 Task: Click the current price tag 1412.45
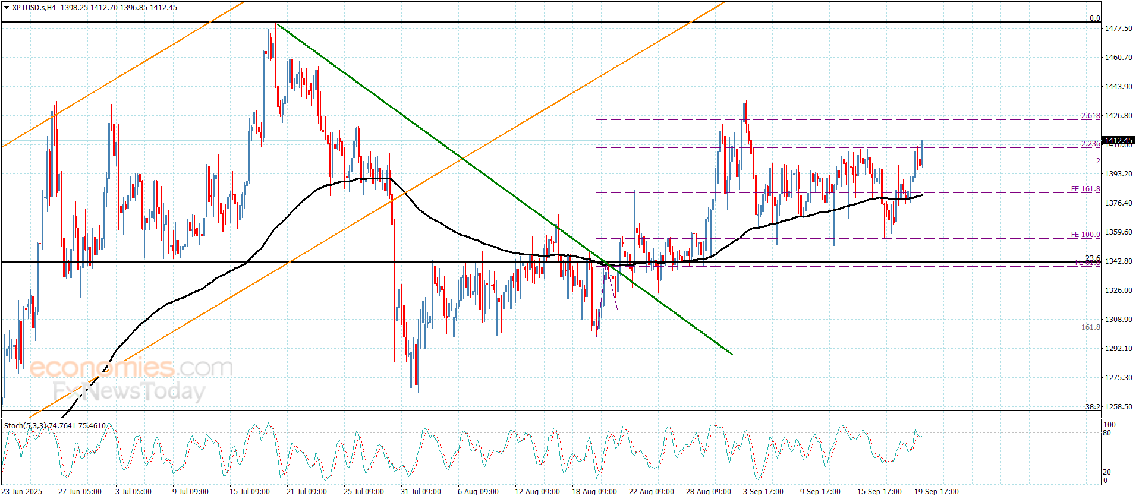[x=1119, y=141]
